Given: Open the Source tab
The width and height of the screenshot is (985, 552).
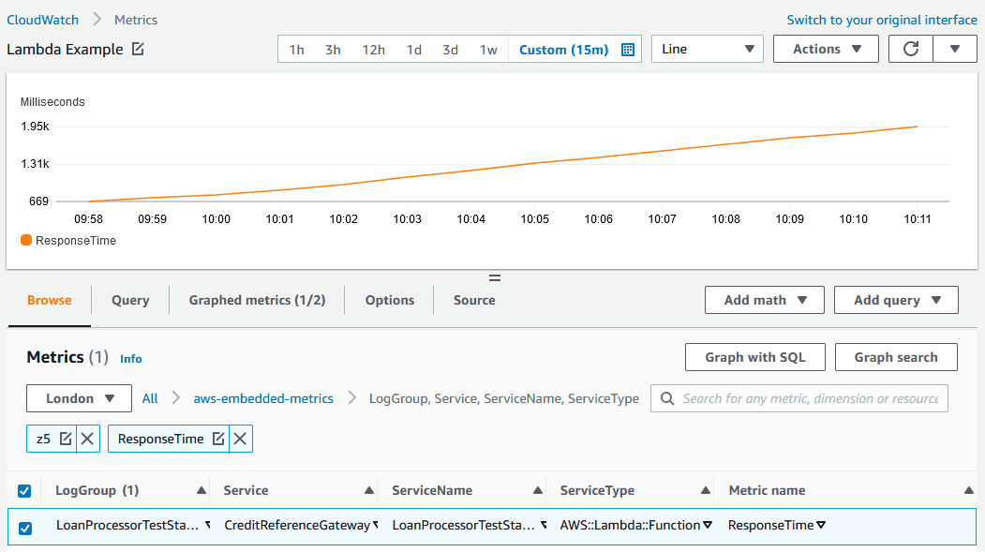Looking at the screenshot, I should pos(474,300).
